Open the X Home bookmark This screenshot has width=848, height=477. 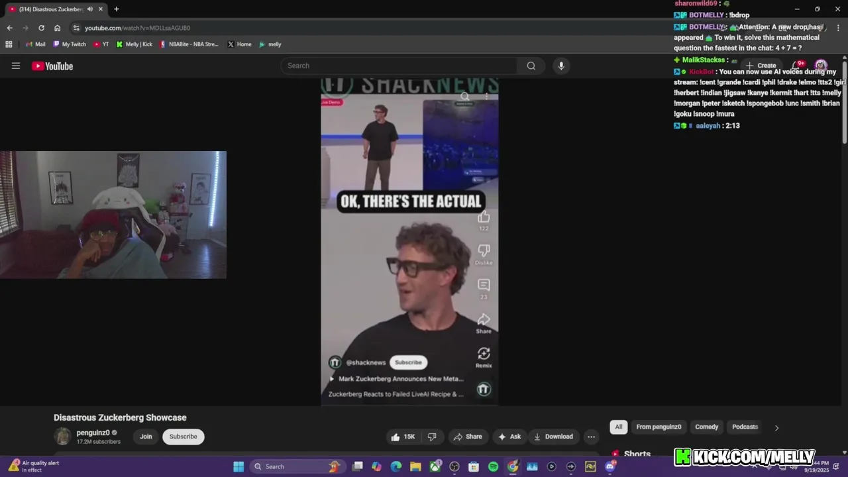pos(239,44)
